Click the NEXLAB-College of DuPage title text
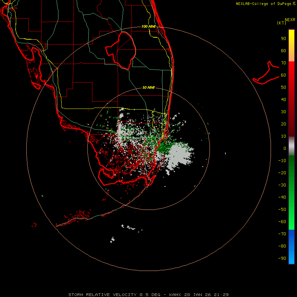The image size is (297, 297). pos(263,4)
